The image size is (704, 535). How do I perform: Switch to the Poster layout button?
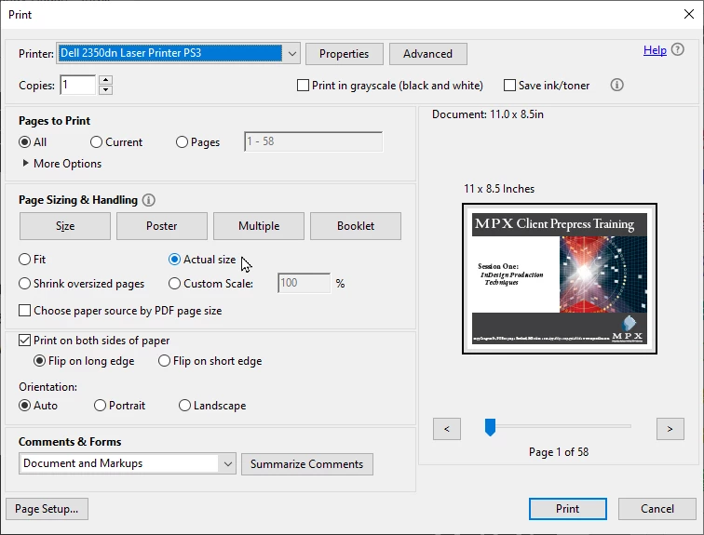coord(162,226)
